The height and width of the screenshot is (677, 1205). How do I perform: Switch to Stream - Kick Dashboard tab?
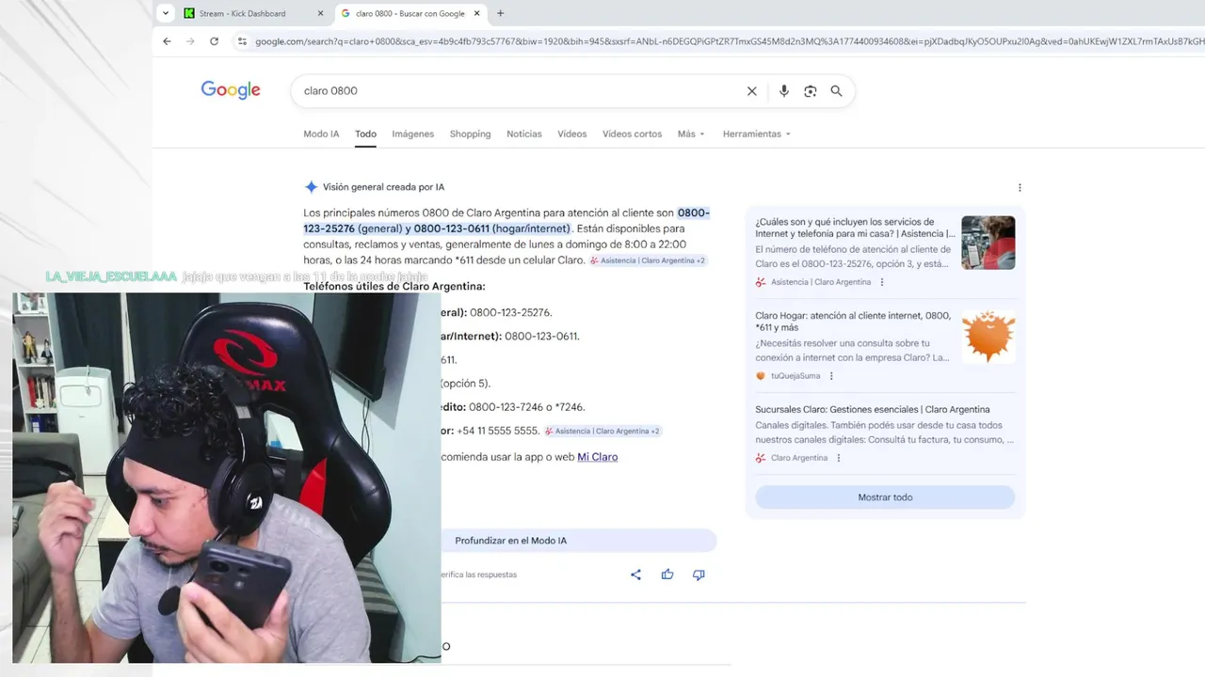click(242, 13)
